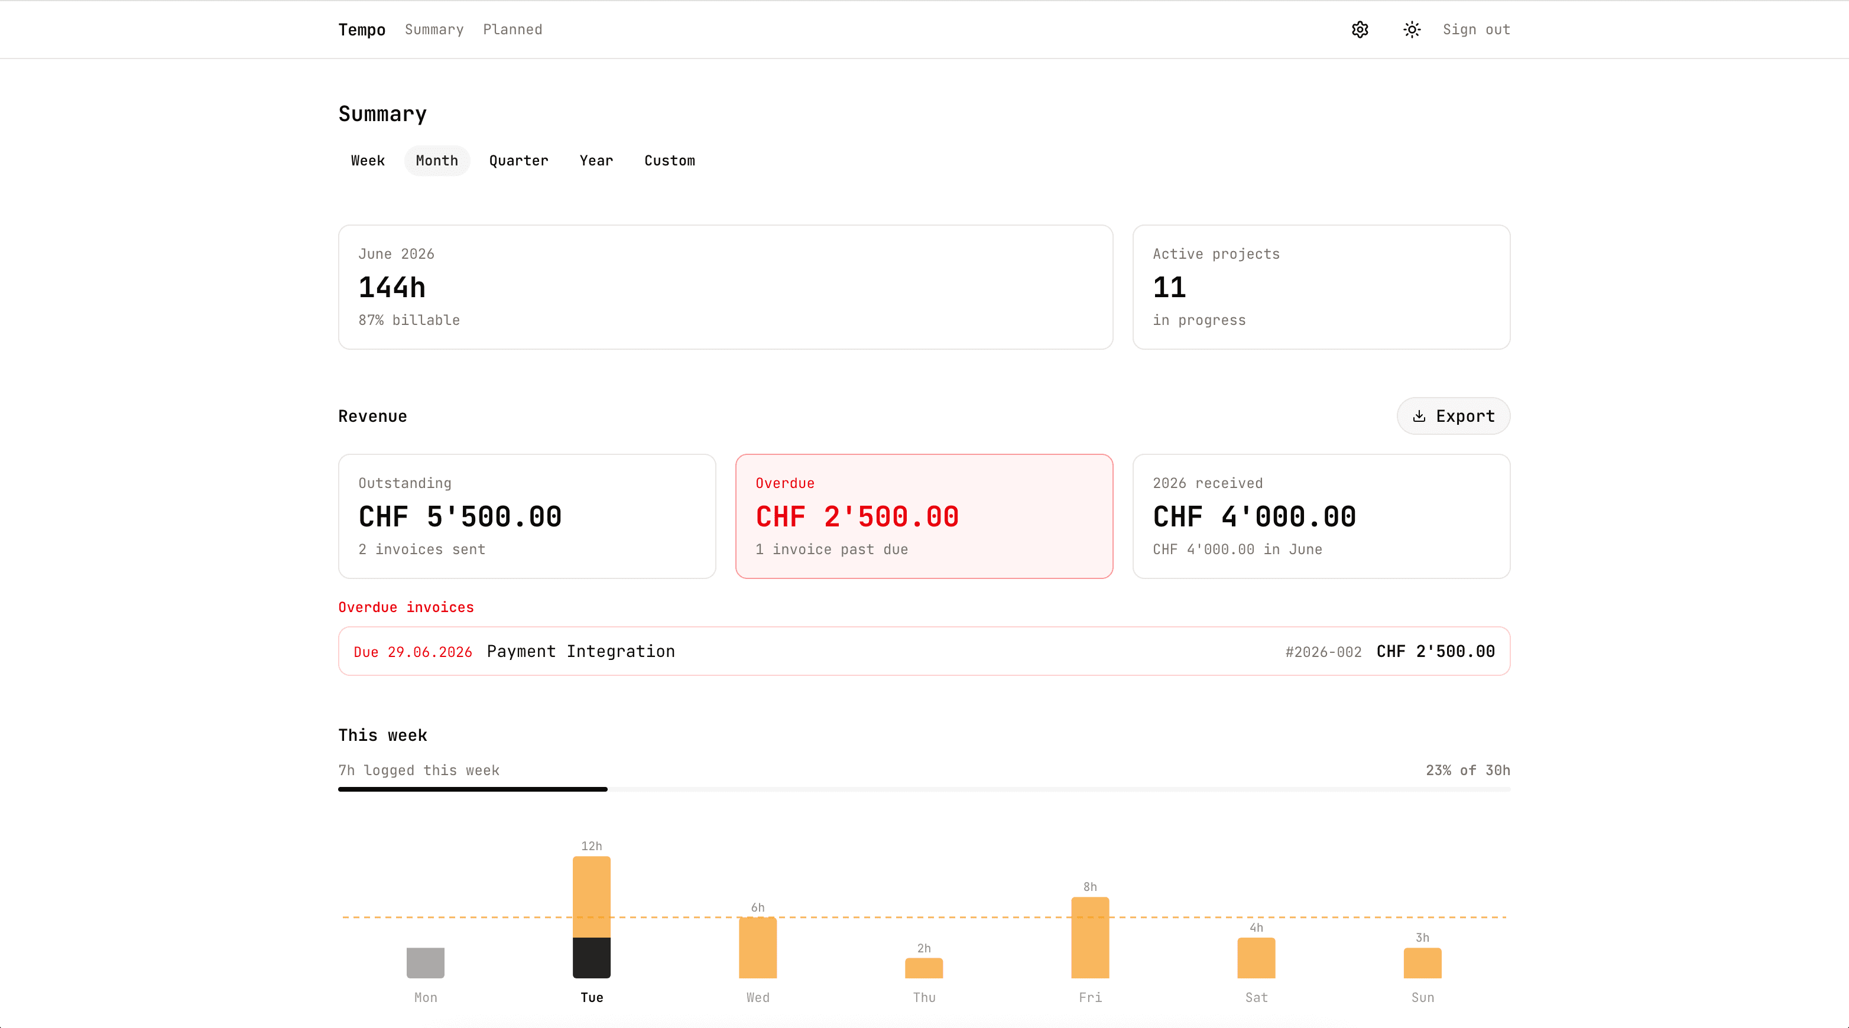Click the Export button
This screenshot has height=1028, width=1849.
tap(1454, 416)
